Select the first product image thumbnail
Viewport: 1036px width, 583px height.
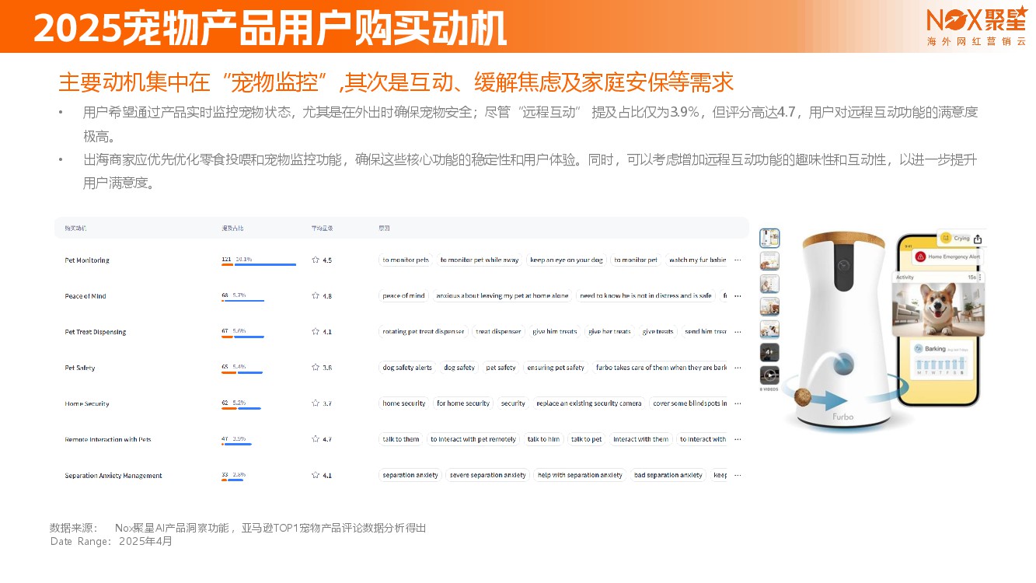pos(769,238)
